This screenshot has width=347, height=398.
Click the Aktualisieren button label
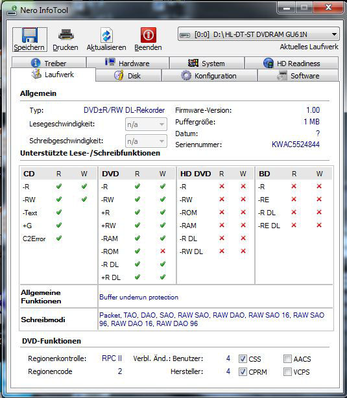(x=106, y=47)
